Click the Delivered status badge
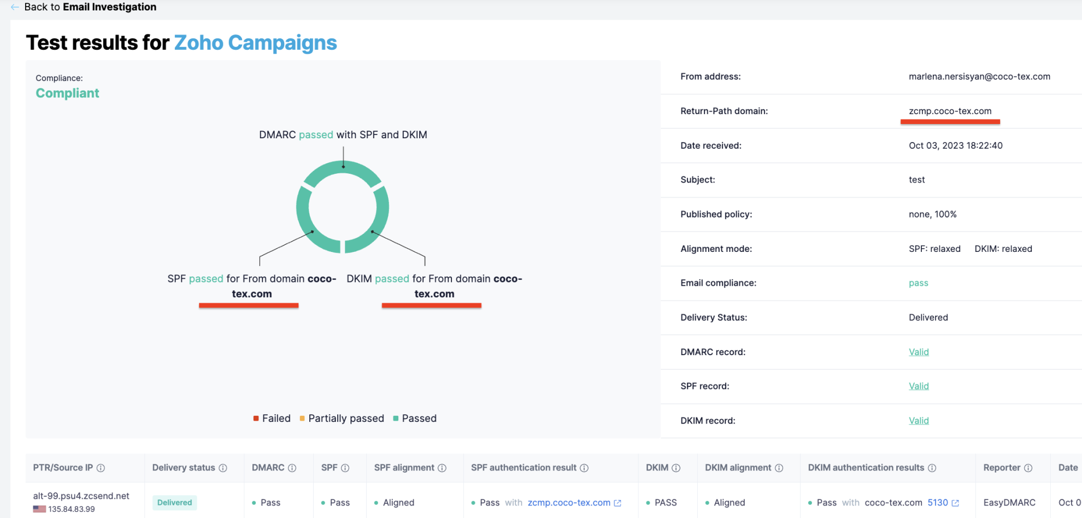 [175, 503]
